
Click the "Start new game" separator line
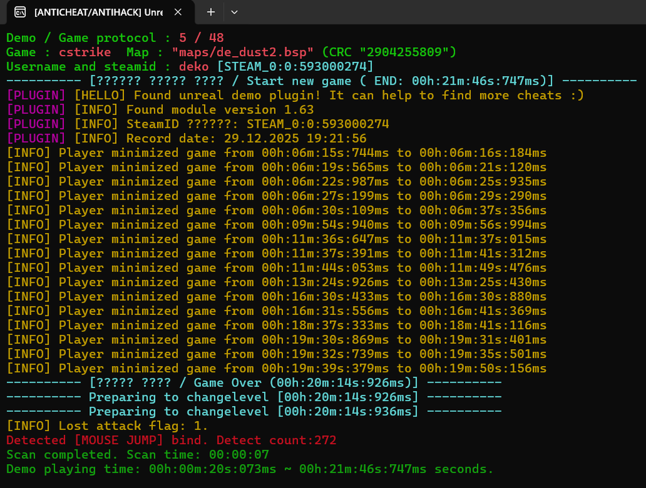click(321, 81)
